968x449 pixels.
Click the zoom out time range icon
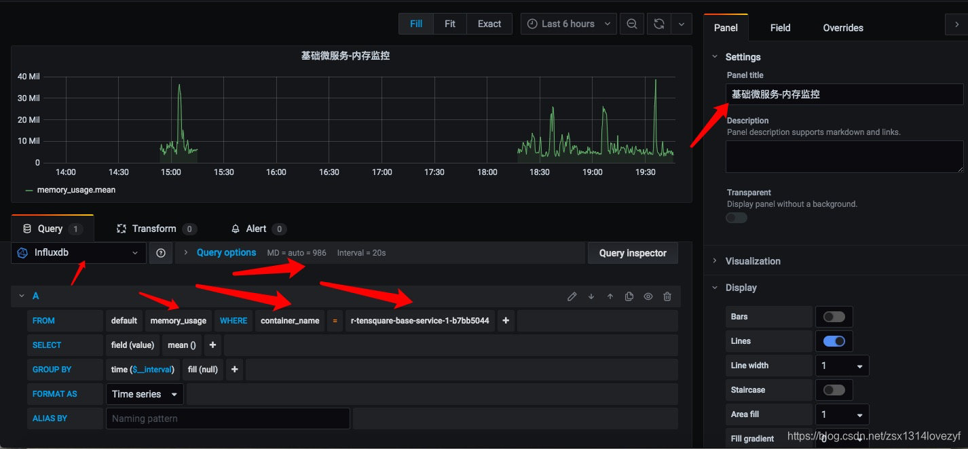tap(631, 24)
